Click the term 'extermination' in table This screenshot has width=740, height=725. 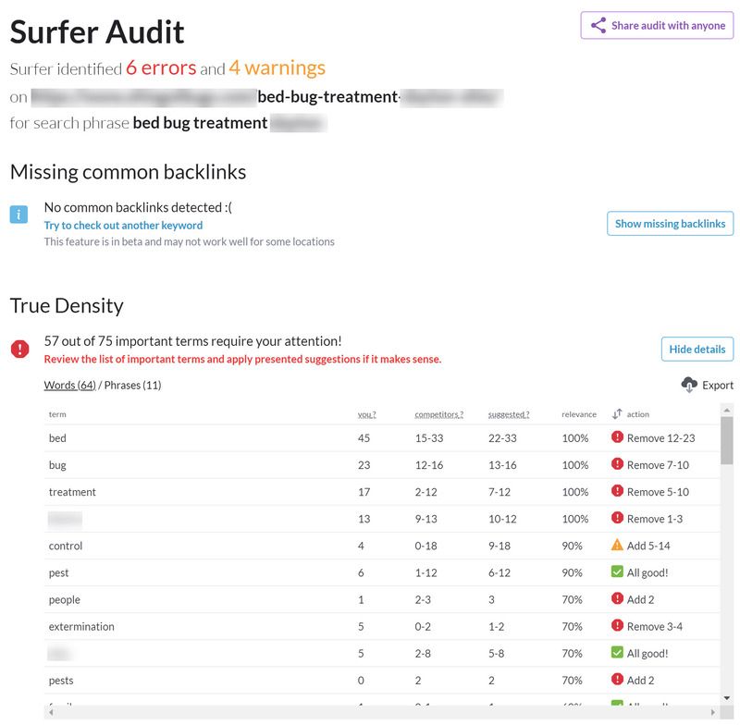click(x=81, y=626)
